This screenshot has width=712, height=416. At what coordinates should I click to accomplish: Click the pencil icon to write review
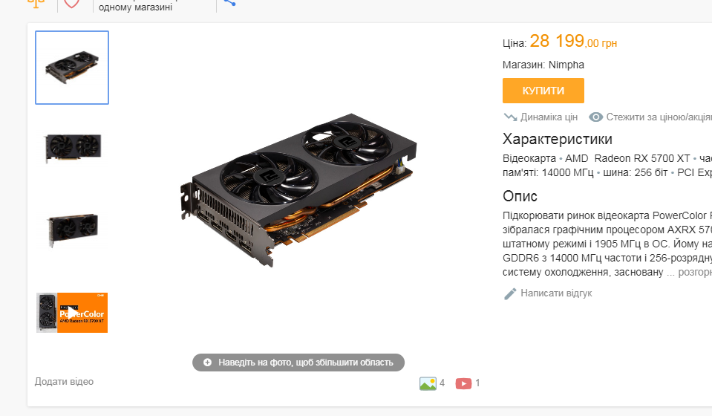(510, 294)
